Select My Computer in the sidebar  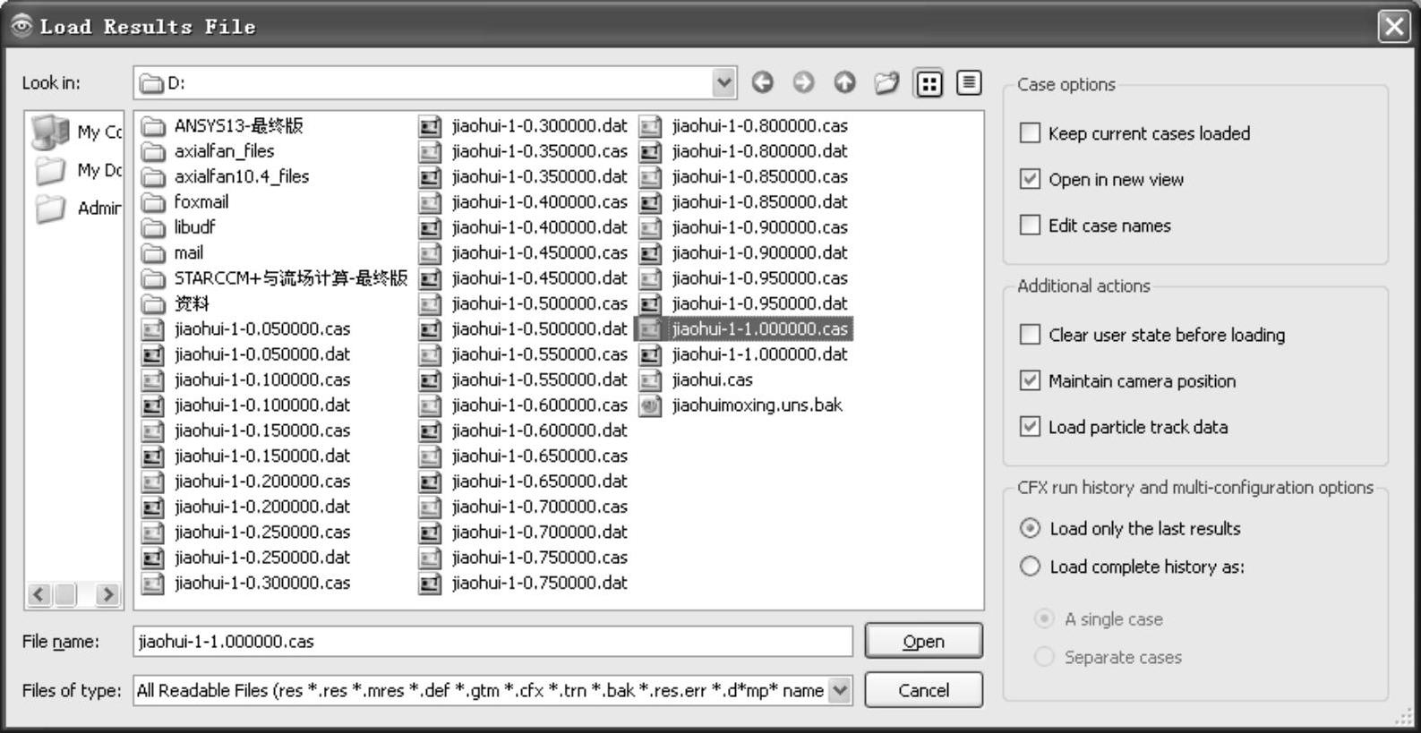click(75, 132)
